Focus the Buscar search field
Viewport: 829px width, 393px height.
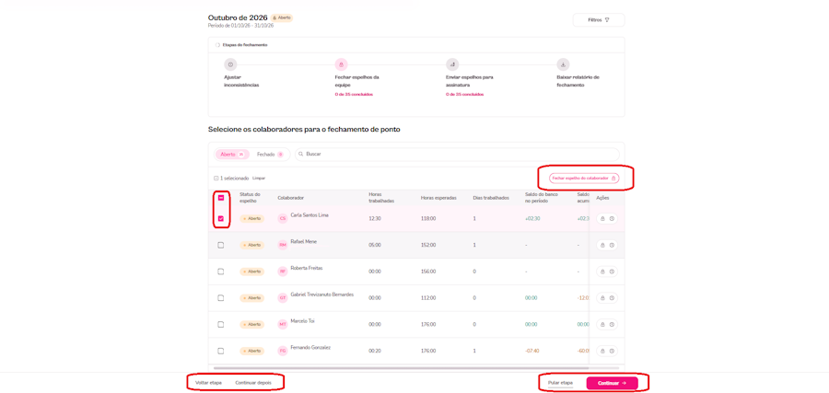pos(457,155)
